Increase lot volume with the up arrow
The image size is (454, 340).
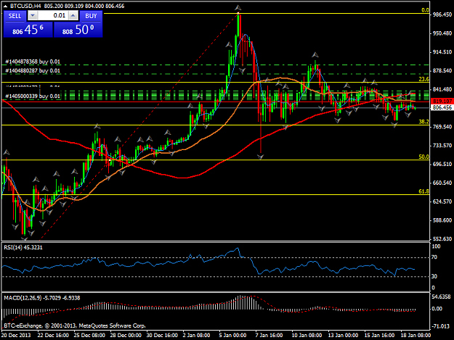73,16
